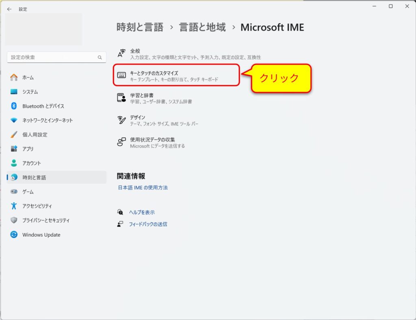Select システム in the sidebar
The width and height of the screenshot is (416, 320).
[x=56, y=91]
